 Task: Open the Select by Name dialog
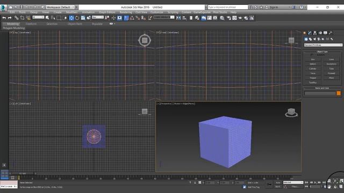pyautogui.click(x=53, y=18)
